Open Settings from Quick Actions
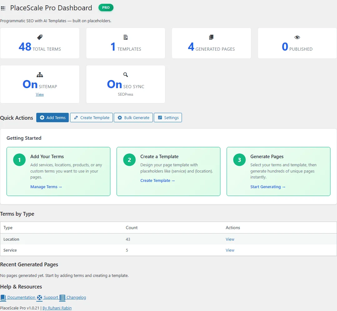This screenshot has width=337, height=311. pos(168,118)
